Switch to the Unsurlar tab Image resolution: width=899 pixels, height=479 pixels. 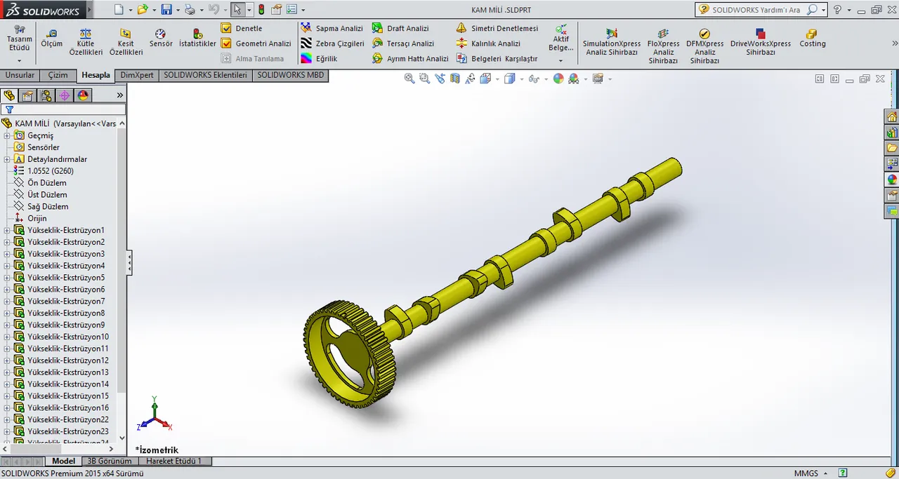[x=20, y=75]
